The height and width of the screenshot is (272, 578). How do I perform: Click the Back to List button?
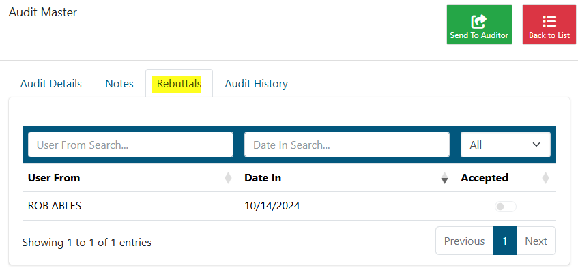pos(549,25)
